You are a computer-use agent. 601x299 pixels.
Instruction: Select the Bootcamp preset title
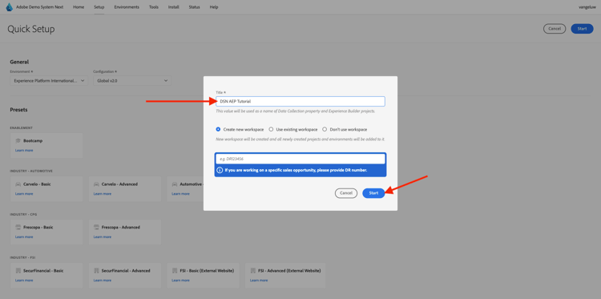(x=33, y=141)
